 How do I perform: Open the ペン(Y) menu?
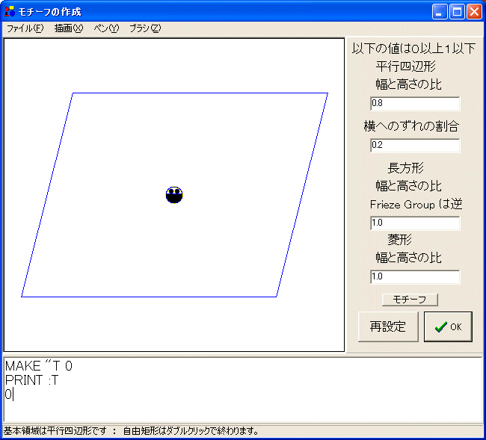[x=106, y=28]
